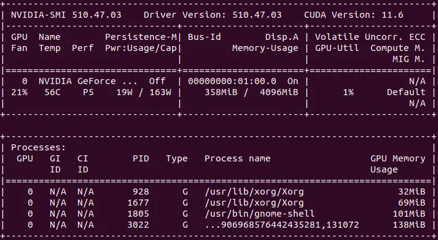Click the NVIDIA GeForce ... GPU name
The width and height of the screenshot is (438, 240).
pyautogui.click(x=88, y=81)
